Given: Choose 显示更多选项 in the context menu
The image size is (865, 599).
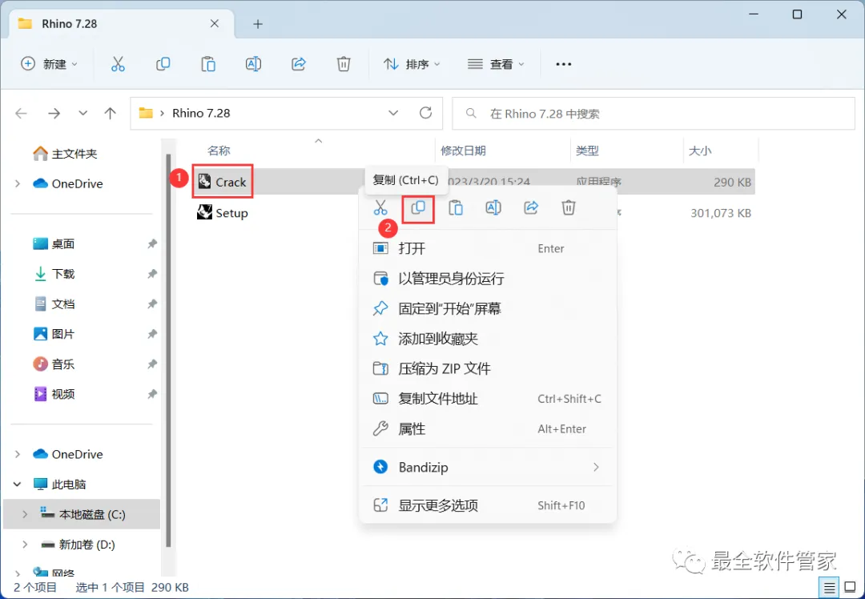Looking at the screenshot, I should (x=488, y=505).
